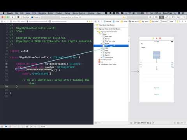The height and width of the screenshot is (140, 187).
Task: Select the Label on storyboard canvas
Action: click(x=143, y=47)
